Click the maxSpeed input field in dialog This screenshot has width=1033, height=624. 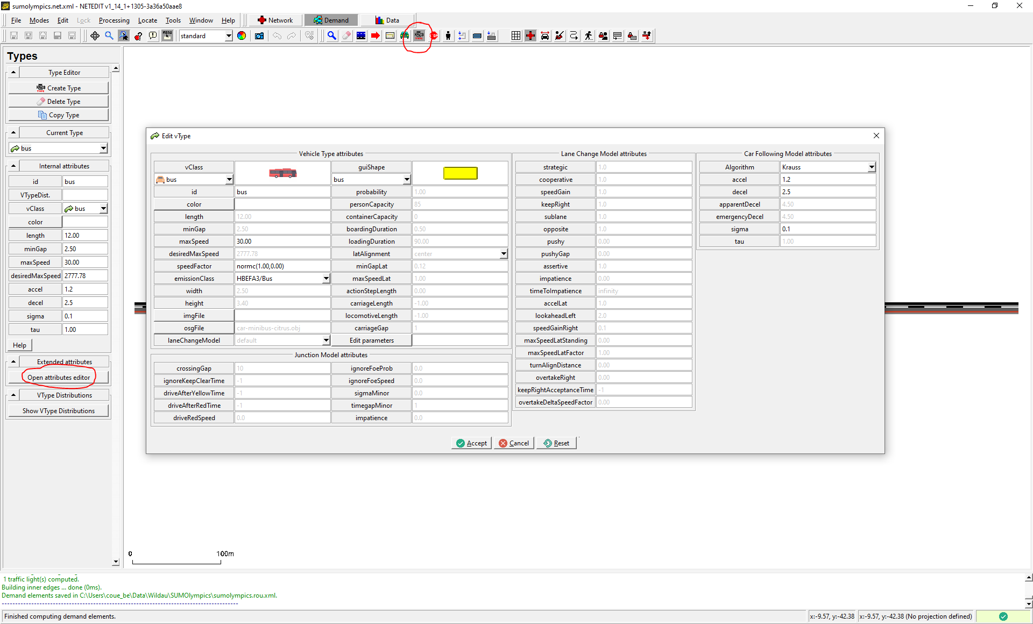(x=282, y=242)
